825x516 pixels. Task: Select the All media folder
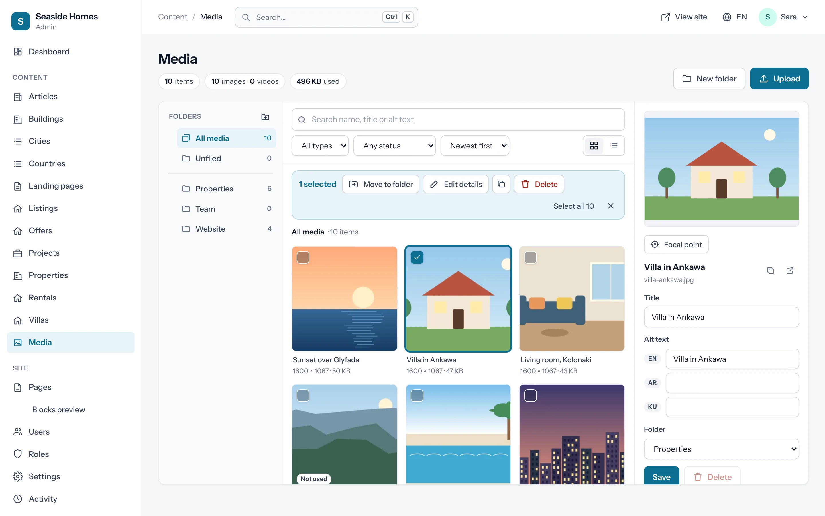coord(226,138)
